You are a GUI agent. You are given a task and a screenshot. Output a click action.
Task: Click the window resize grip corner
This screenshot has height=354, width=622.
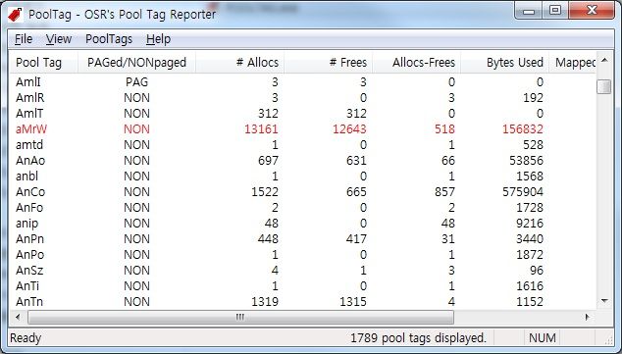(x=608, y=339)
